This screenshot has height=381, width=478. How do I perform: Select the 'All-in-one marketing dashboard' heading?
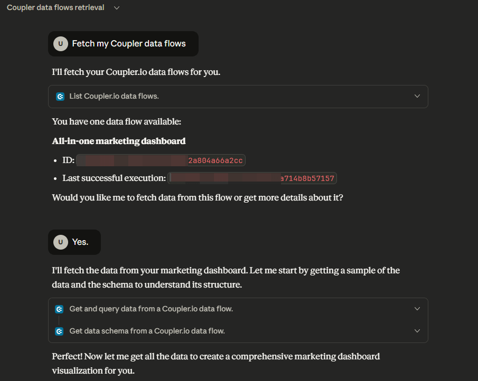(118, 141)
